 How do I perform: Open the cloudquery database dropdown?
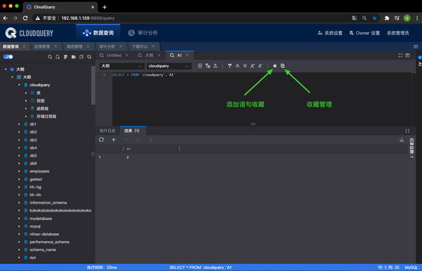169,66
